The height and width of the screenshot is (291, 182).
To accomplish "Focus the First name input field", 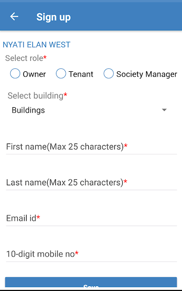I will 91,147.
